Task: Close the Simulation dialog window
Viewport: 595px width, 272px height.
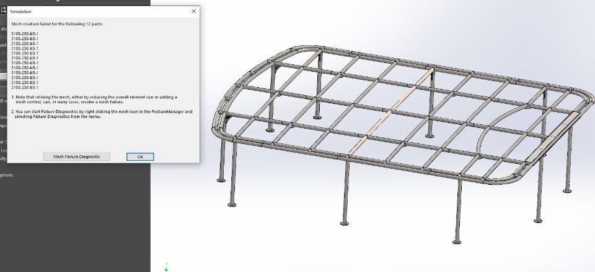Action: coord(194,11)
